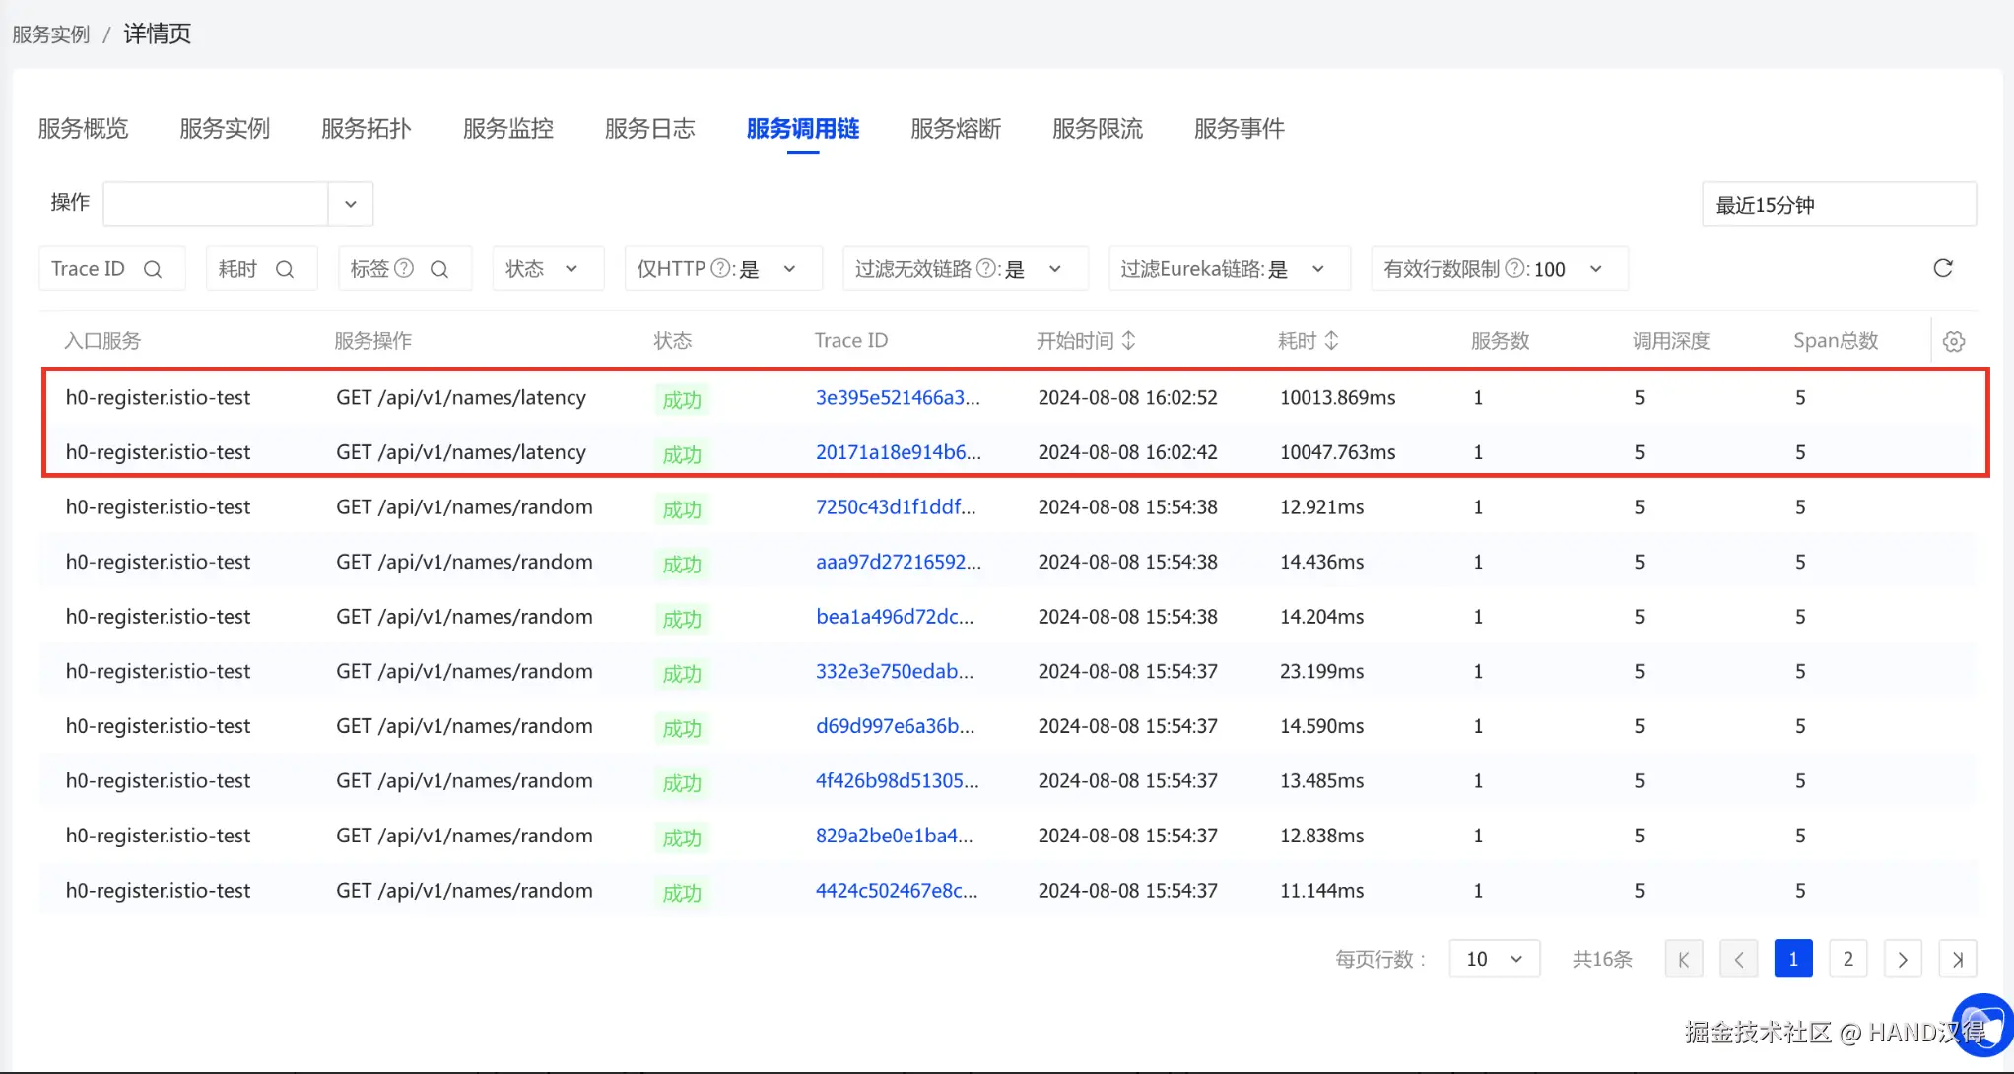Screen dimensions: 2014x1074
Task: Click the floating chat assistant icon
Action: click(x=1982, y=1025)
